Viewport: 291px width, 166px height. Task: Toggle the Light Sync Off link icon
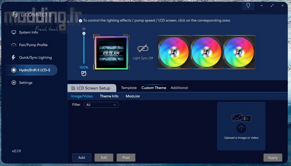tap(143, 49)
